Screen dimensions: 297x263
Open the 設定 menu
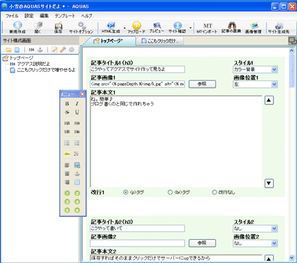29,16
